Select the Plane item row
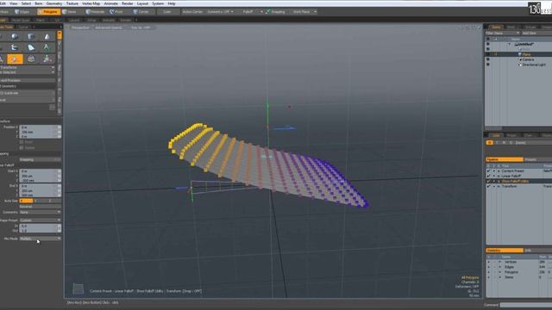This screenshot has width=552, height=310. [518, 54]
